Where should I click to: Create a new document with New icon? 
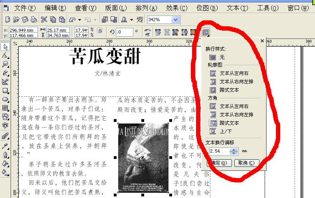tap(8, 20)
